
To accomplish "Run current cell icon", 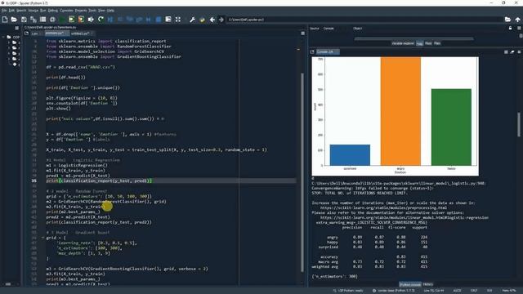I will click(71, 20).
